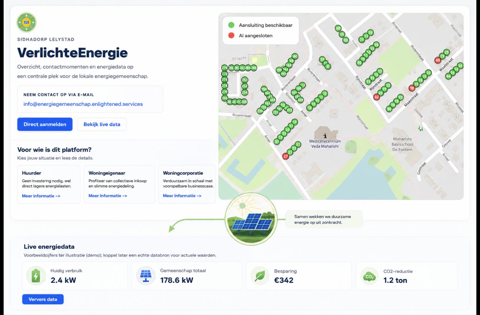480x315 pixels.
Task: Click green map marker 270
Action: (224, 92)
